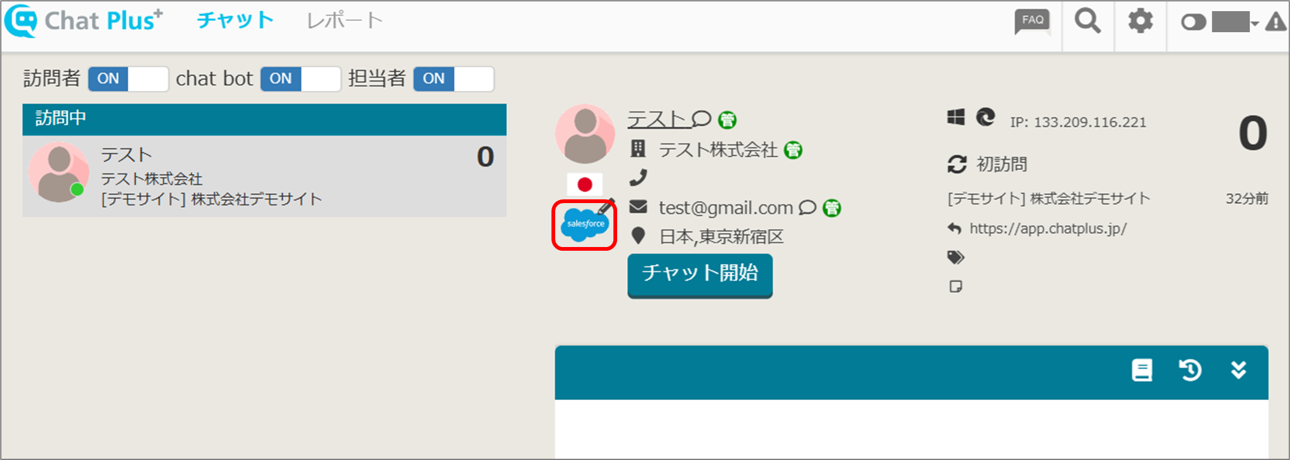Click the large visitor profile avatar
This screenshot has height=460, width=1290.
(x=585, y=134)
